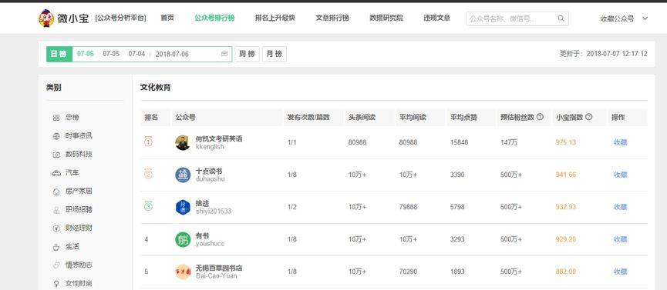Select the 财经理财 yen icon
The height and width of the screenshot is (290, 667).
(x=56, y=228)
